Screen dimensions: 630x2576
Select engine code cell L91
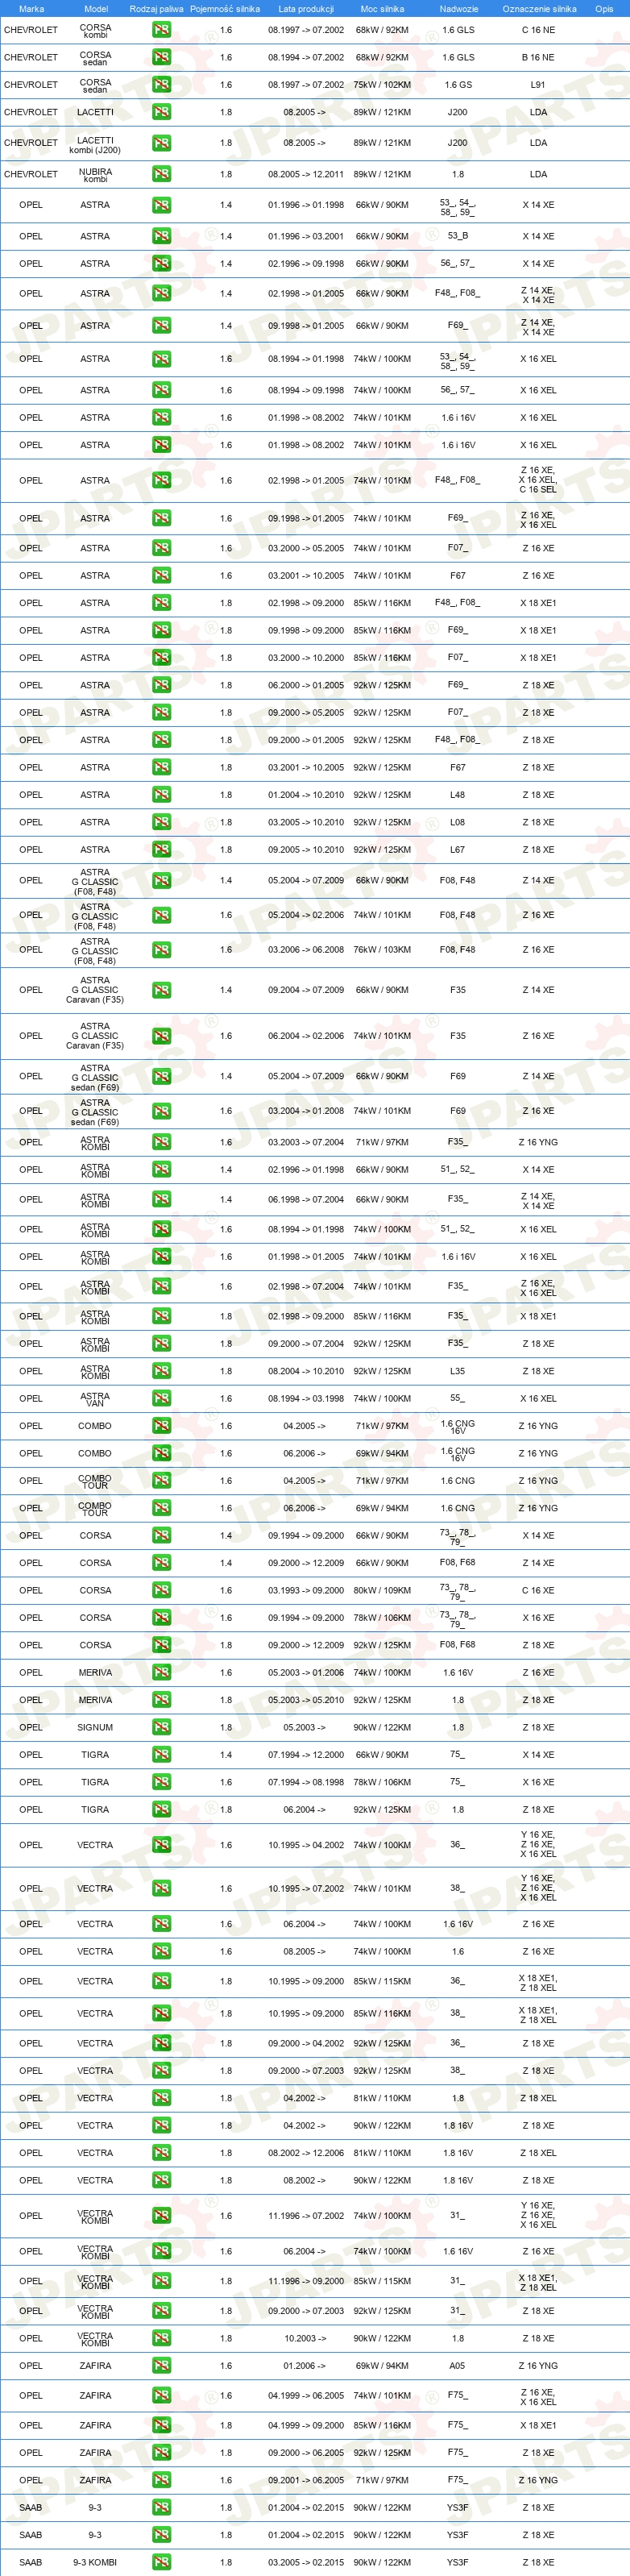[538, 85]
